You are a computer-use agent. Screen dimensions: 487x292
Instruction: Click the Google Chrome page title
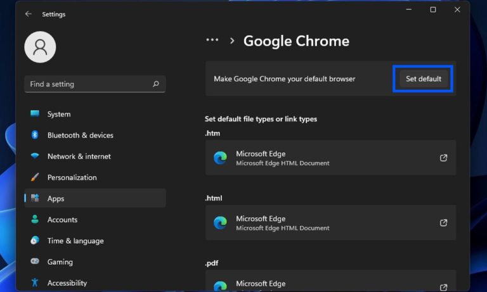point(296,41)
